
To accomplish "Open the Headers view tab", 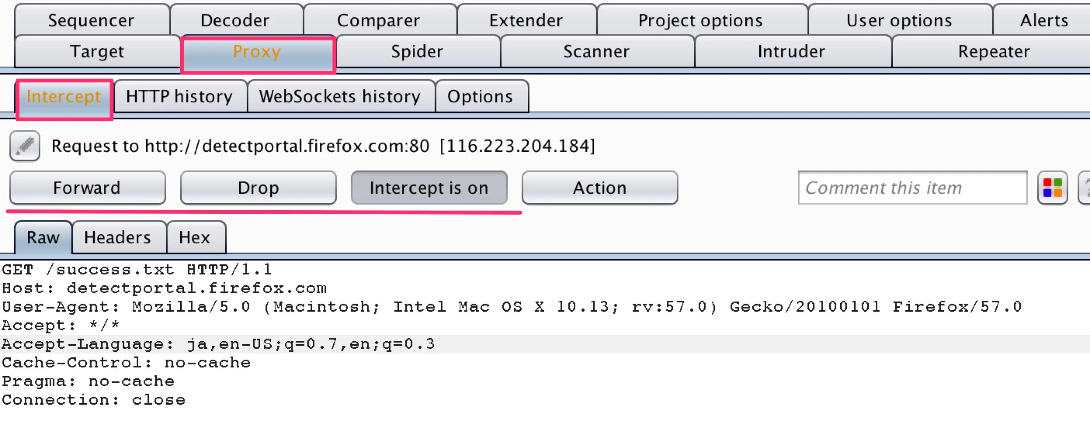I will (x=118, y=238).
